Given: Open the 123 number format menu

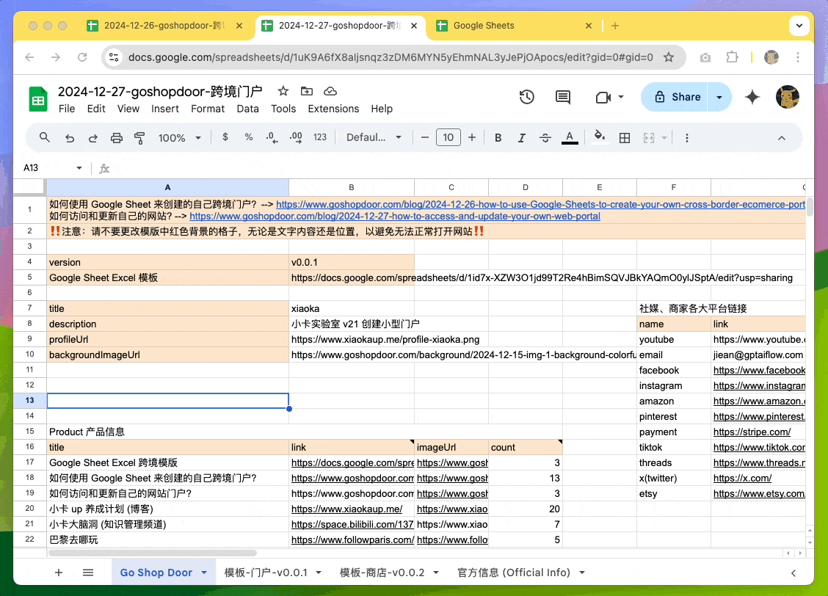Looking at the screenshot, I should pyautogui.click(x=320, y=137).
